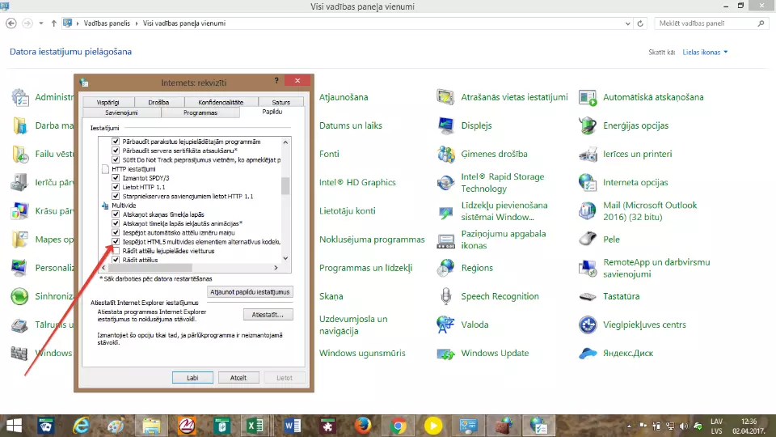Image resolution: width=776 pixels, height=437 pixels.
Task: Open the Pele mouse icon
Action: (x=588, y=240)
